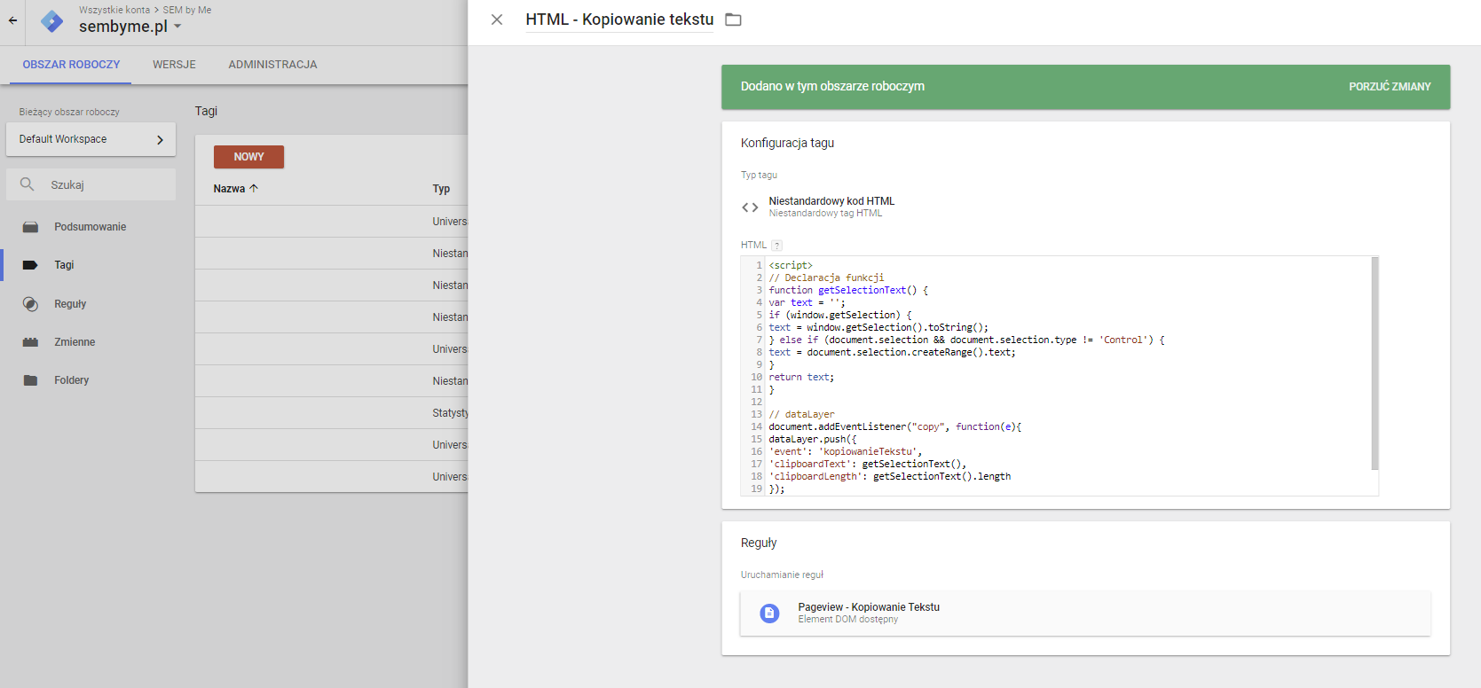Click the Reguły section heading in panel
The width and height of the screenshot is (1481, 688).
[x=759, y=543]
